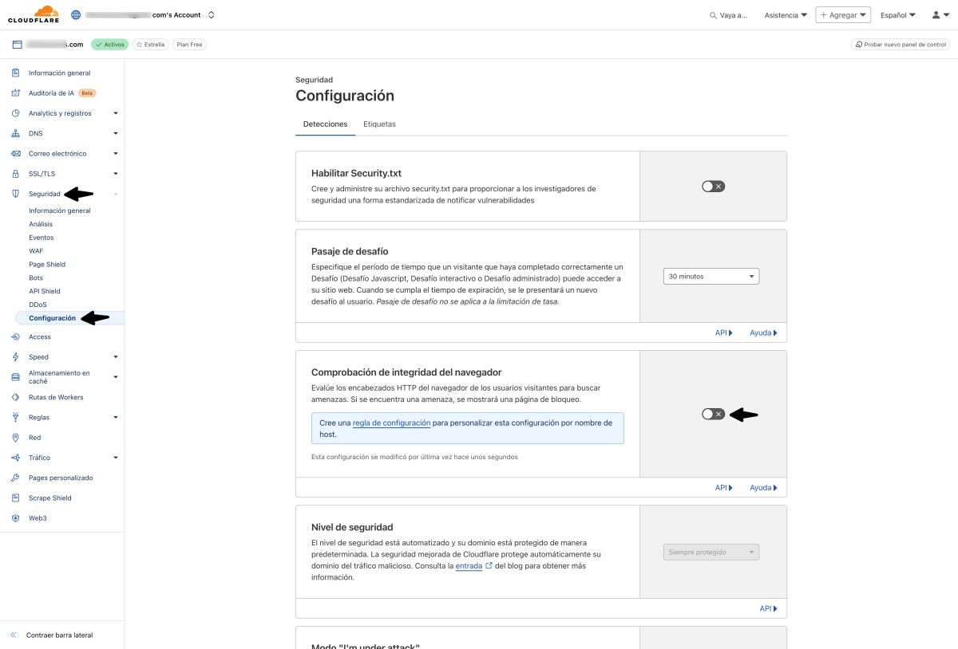Screen dimensions: 958x649
Task: Open API Shield section
Action: (45, 291)
